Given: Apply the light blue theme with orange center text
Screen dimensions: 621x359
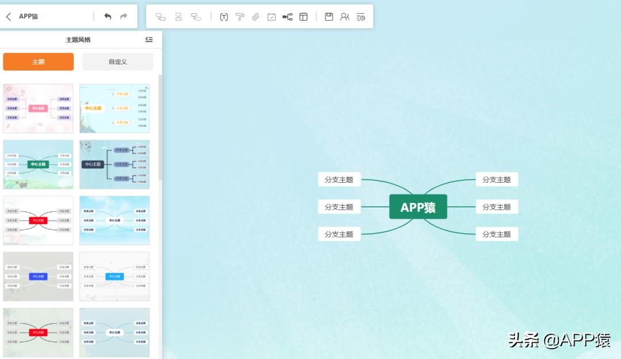Looking at the screenshot, I should pos(114,108).
